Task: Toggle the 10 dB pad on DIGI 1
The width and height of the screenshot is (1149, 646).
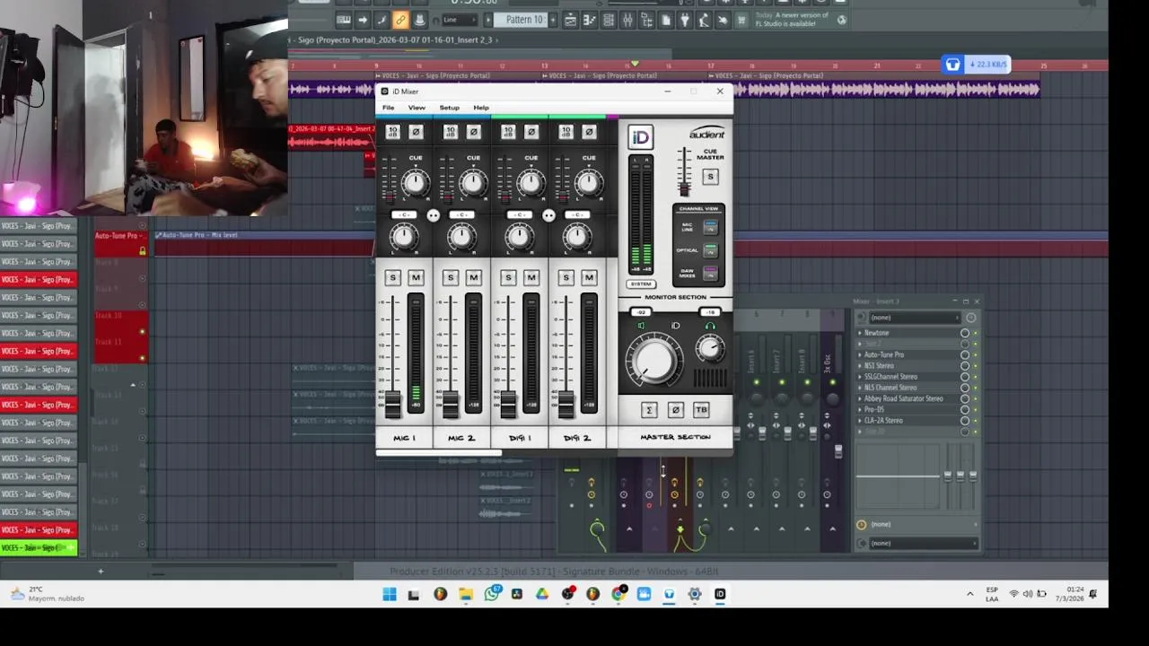Action: (508, 132)
